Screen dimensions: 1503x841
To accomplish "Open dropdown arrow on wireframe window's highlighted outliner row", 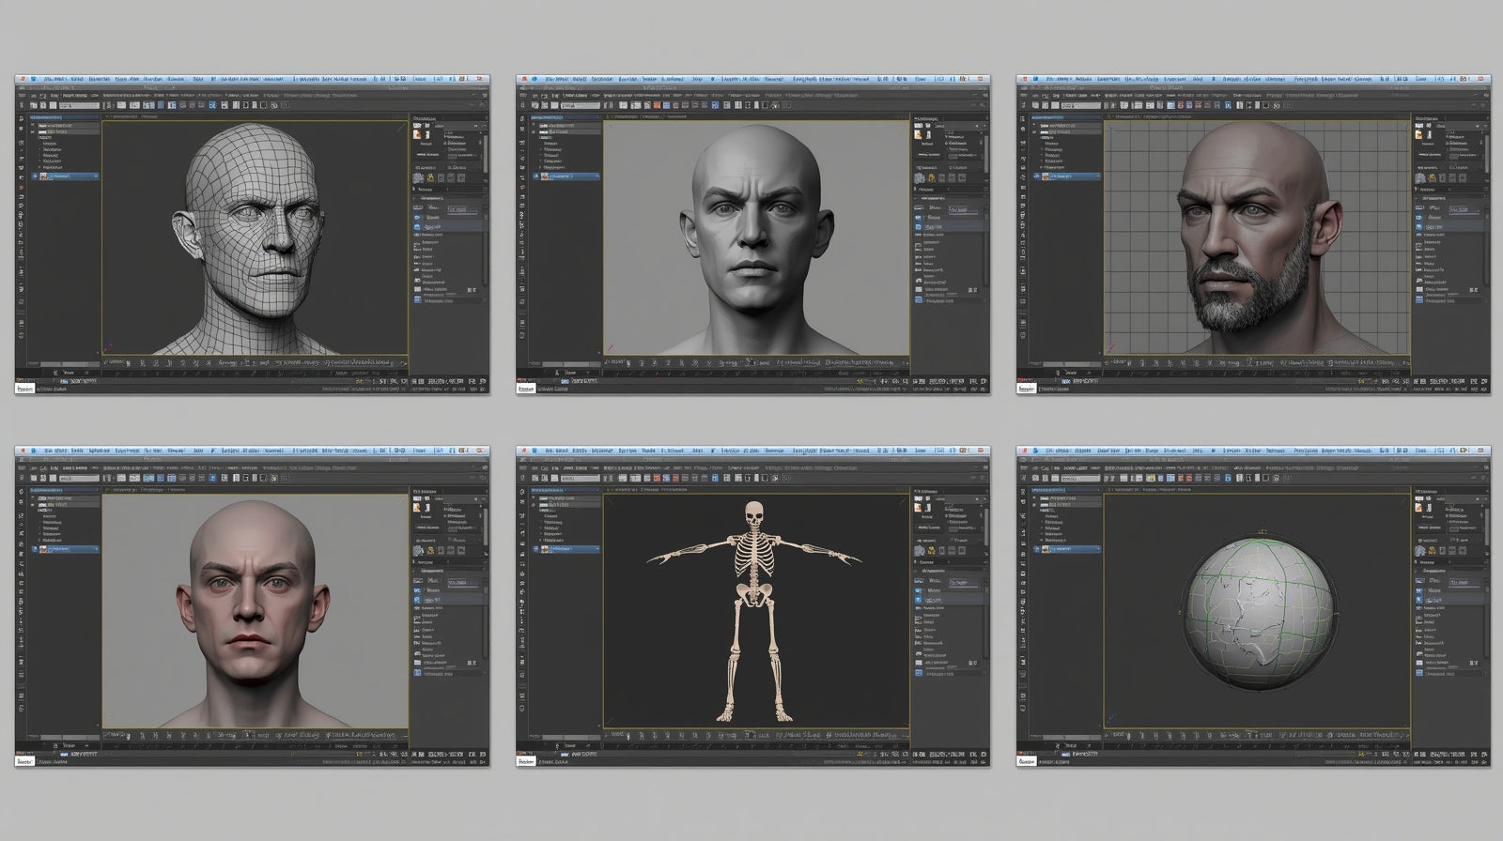I will [96, 176].
